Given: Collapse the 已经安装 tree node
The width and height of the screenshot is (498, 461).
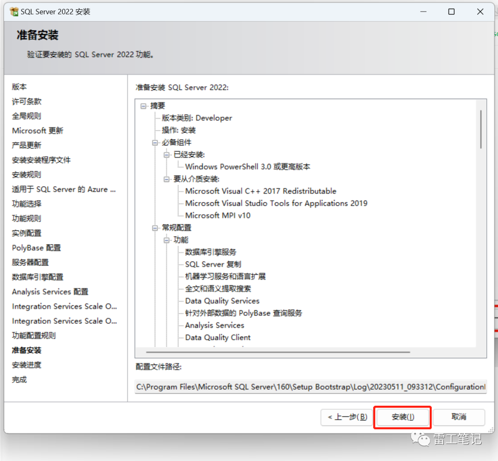Looking at the screenshot, I should pyautogui.click(x=167, y=155).
